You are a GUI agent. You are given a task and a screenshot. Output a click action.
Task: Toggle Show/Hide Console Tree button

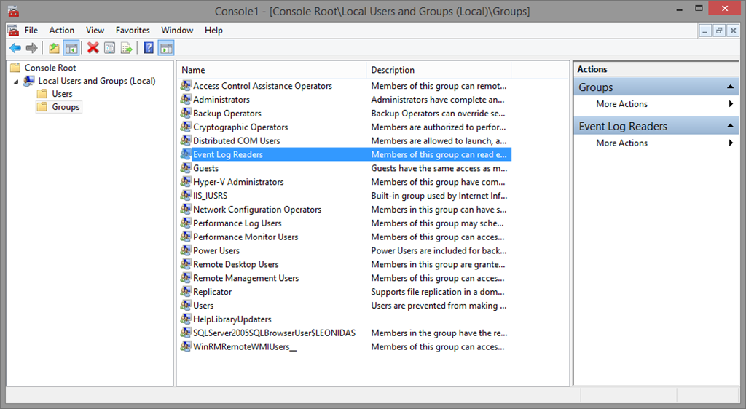click(71, 48)
